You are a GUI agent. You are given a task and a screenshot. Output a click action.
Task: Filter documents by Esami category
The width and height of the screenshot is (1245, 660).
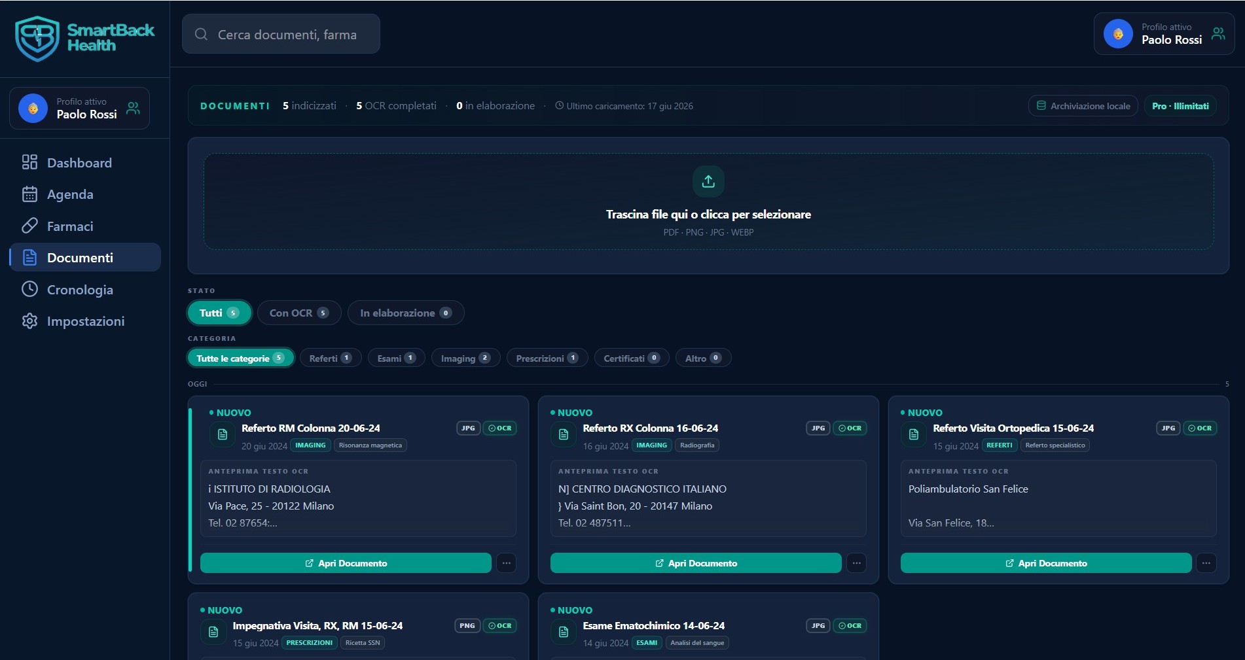pos(397,358)
